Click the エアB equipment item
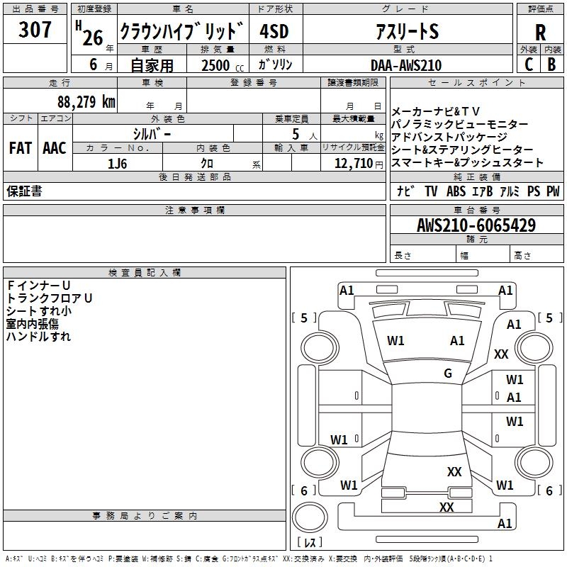Viewport: 567px width, 567px height. pos(483,191)
